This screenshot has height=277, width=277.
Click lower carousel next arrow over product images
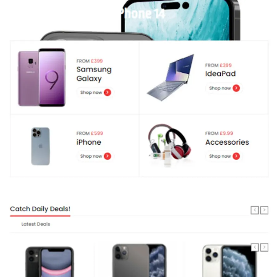pos(264,247)
